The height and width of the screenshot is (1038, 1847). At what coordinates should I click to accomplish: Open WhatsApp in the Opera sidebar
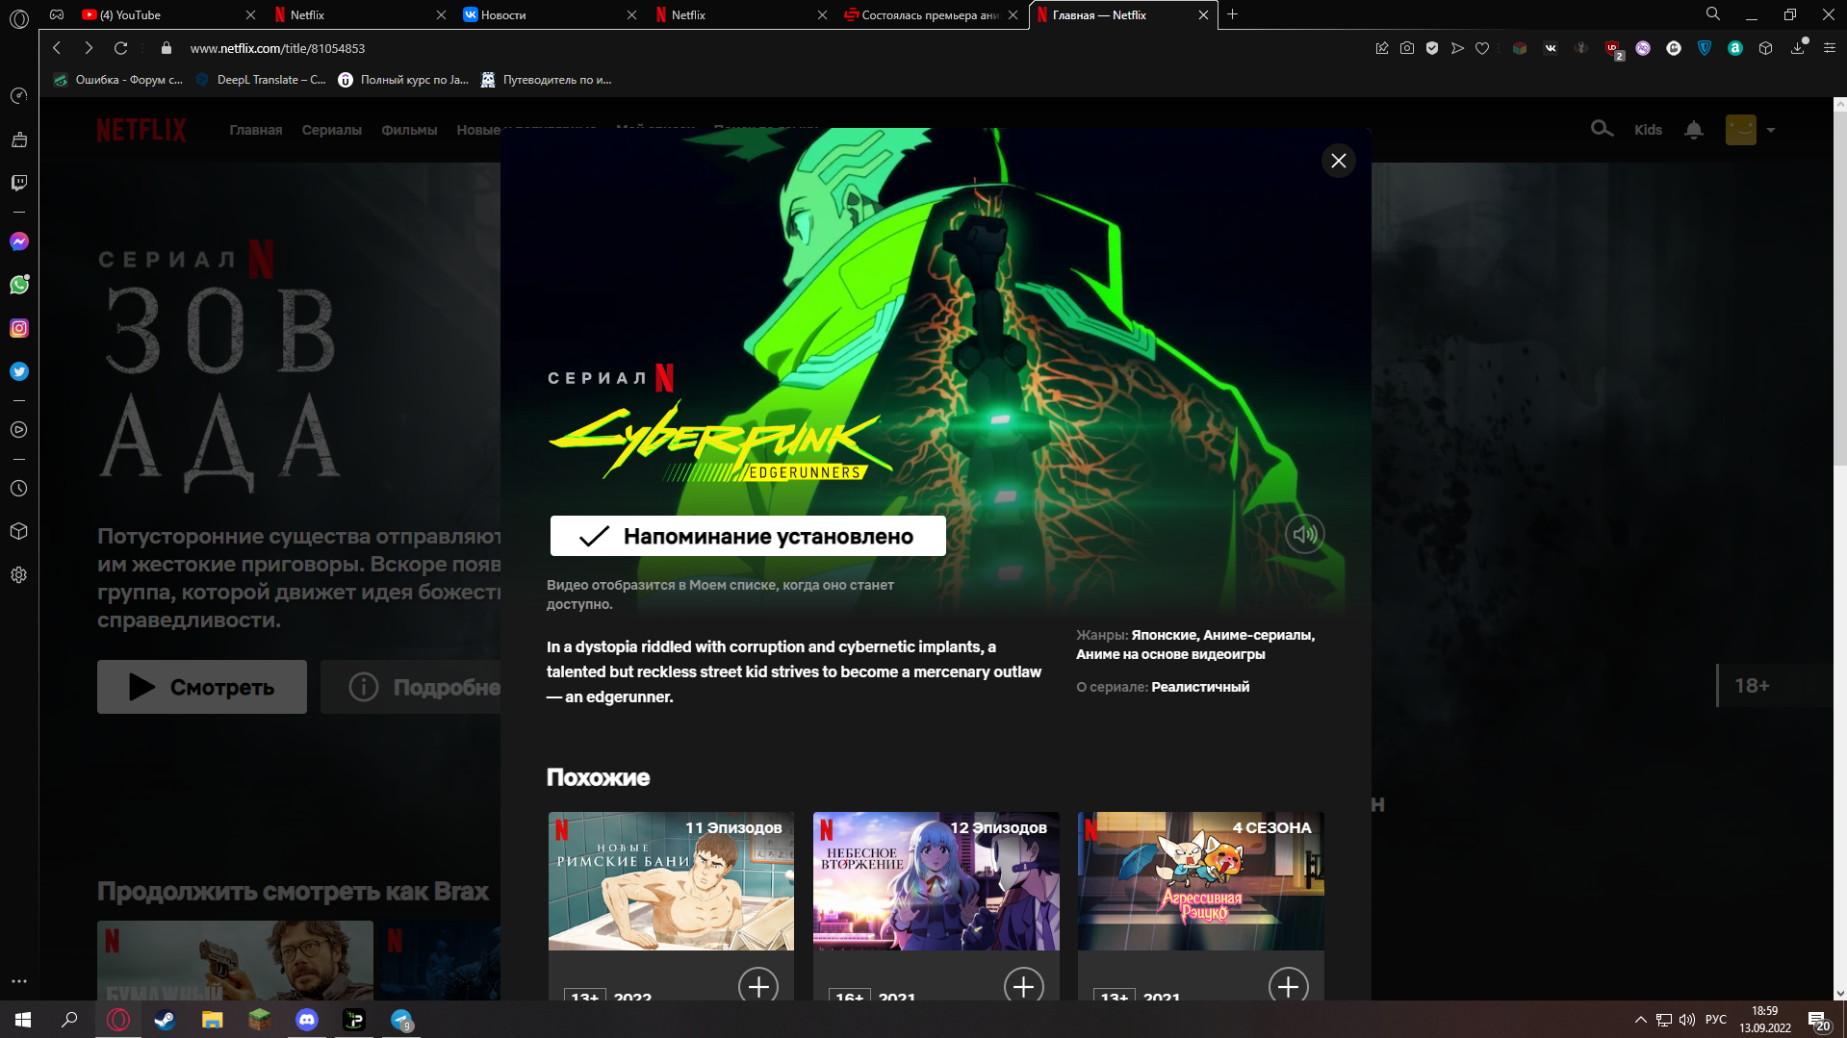[19, 285]
